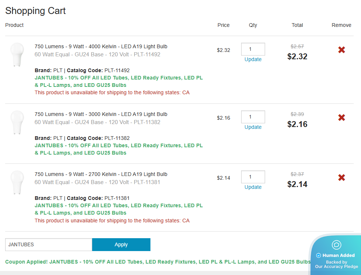The image size is (361, 275).
Task: Select the quantity box for 3000 Kelvin bulb
Action: pos(253,117)
